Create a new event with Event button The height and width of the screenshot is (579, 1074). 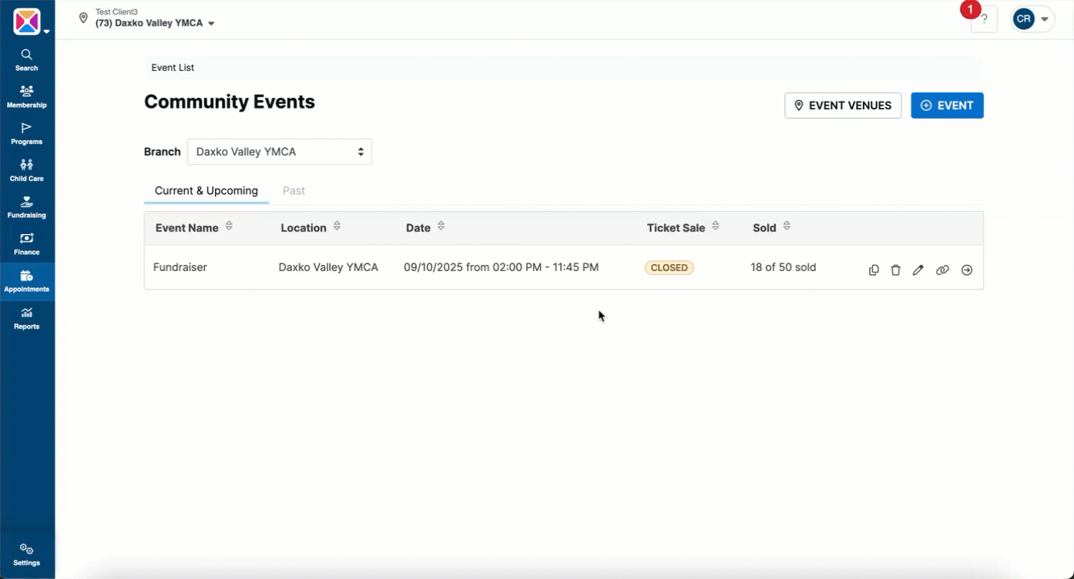coord(947,105)
